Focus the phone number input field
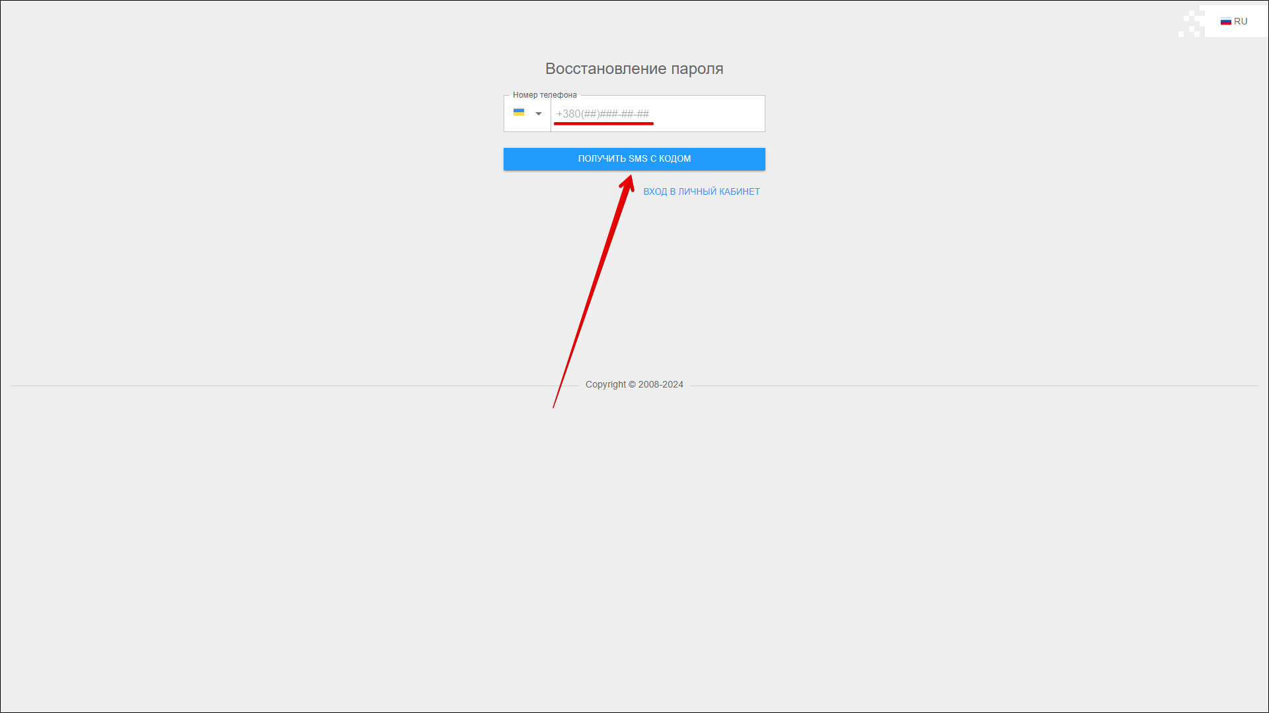Screen dimensions: 1269x713 pos(657,114)
